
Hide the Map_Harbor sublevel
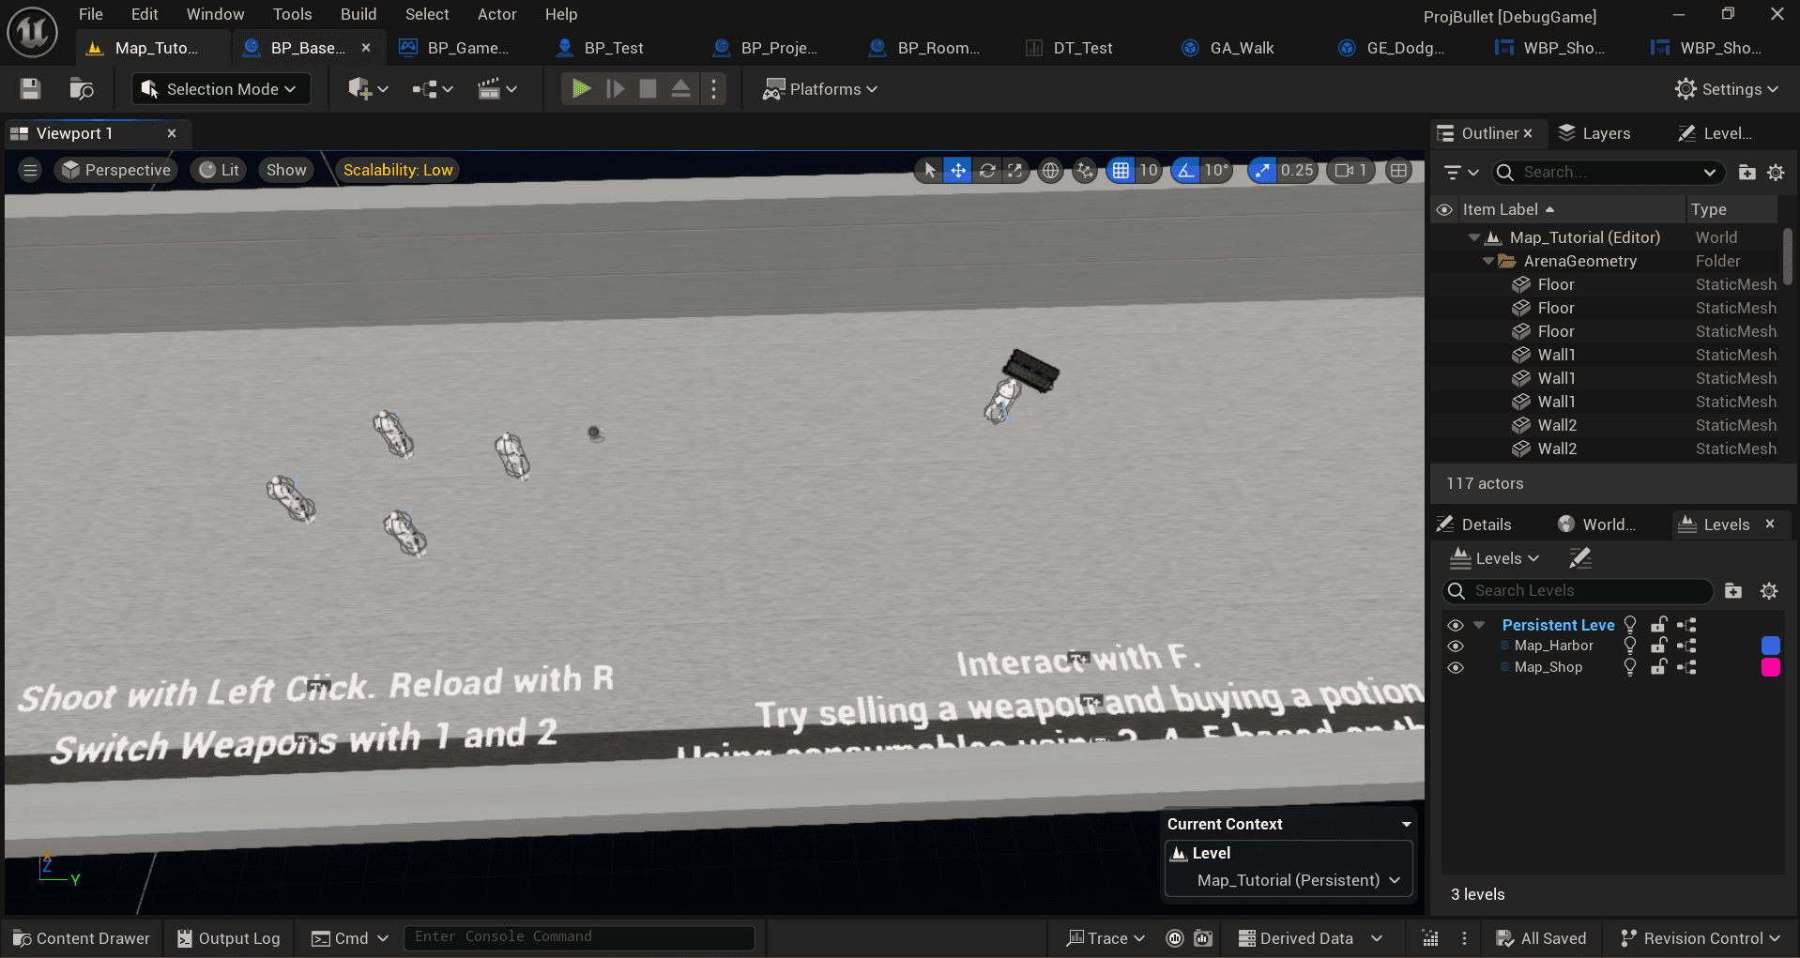1456,646
